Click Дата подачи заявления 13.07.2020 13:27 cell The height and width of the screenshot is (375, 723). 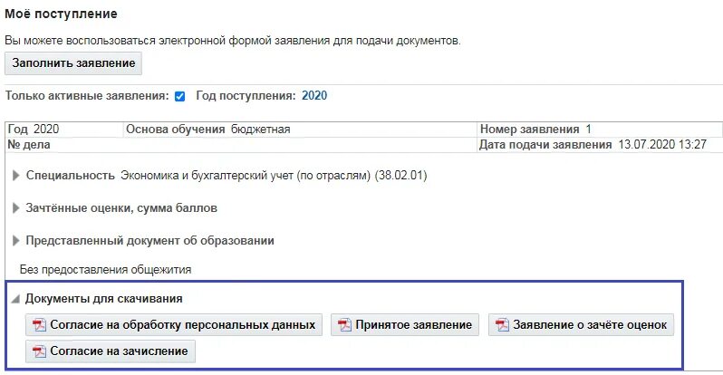tap(600, 145)
